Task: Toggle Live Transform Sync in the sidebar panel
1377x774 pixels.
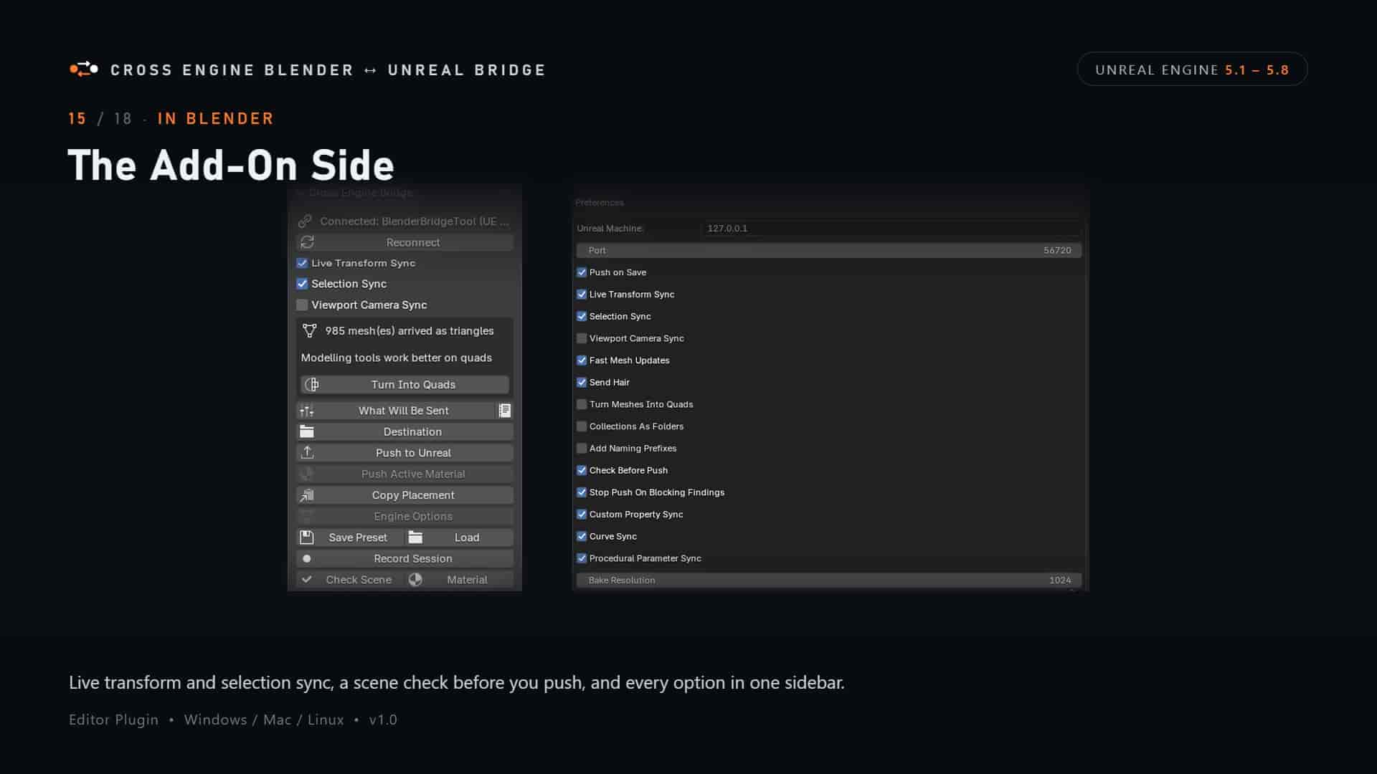Action: (302, 263)
